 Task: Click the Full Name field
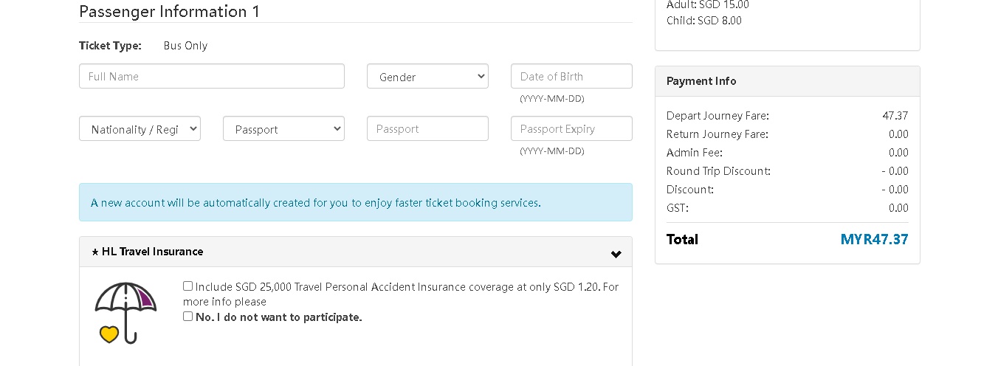pyautogui.click(x=211, y=77)
